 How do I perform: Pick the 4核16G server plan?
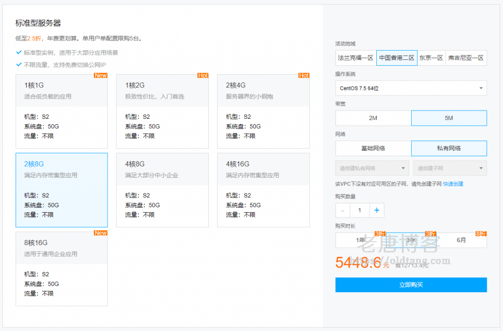(x=263, y=190)
